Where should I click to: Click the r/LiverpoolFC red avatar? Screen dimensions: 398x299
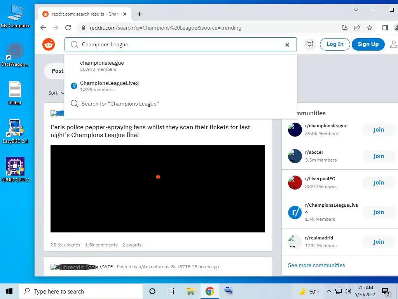[x=295, y=183]
